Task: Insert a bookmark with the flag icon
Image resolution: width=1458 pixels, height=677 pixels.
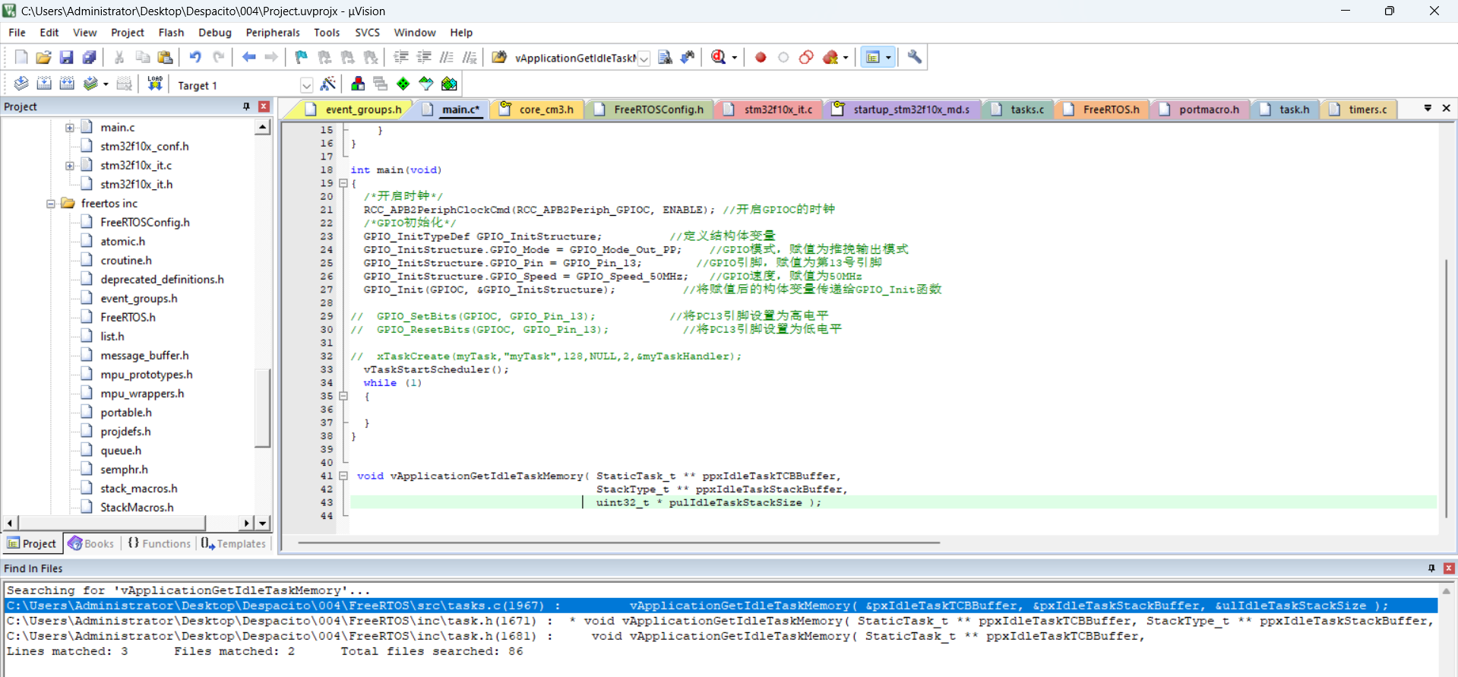Action: [x=302, y=57]
